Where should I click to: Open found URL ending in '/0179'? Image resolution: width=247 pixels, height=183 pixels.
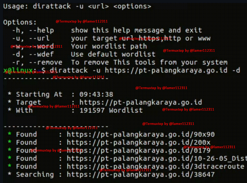pyautogui.click(x=139, y=150)
